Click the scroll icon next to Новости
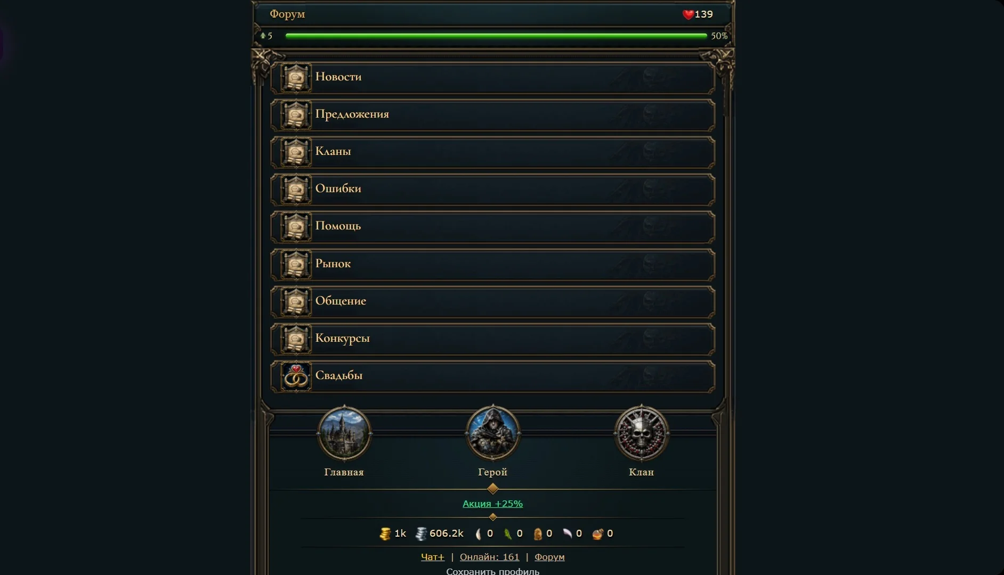The width and height of the screenshot is (1004, 575). tap(296, 78)
